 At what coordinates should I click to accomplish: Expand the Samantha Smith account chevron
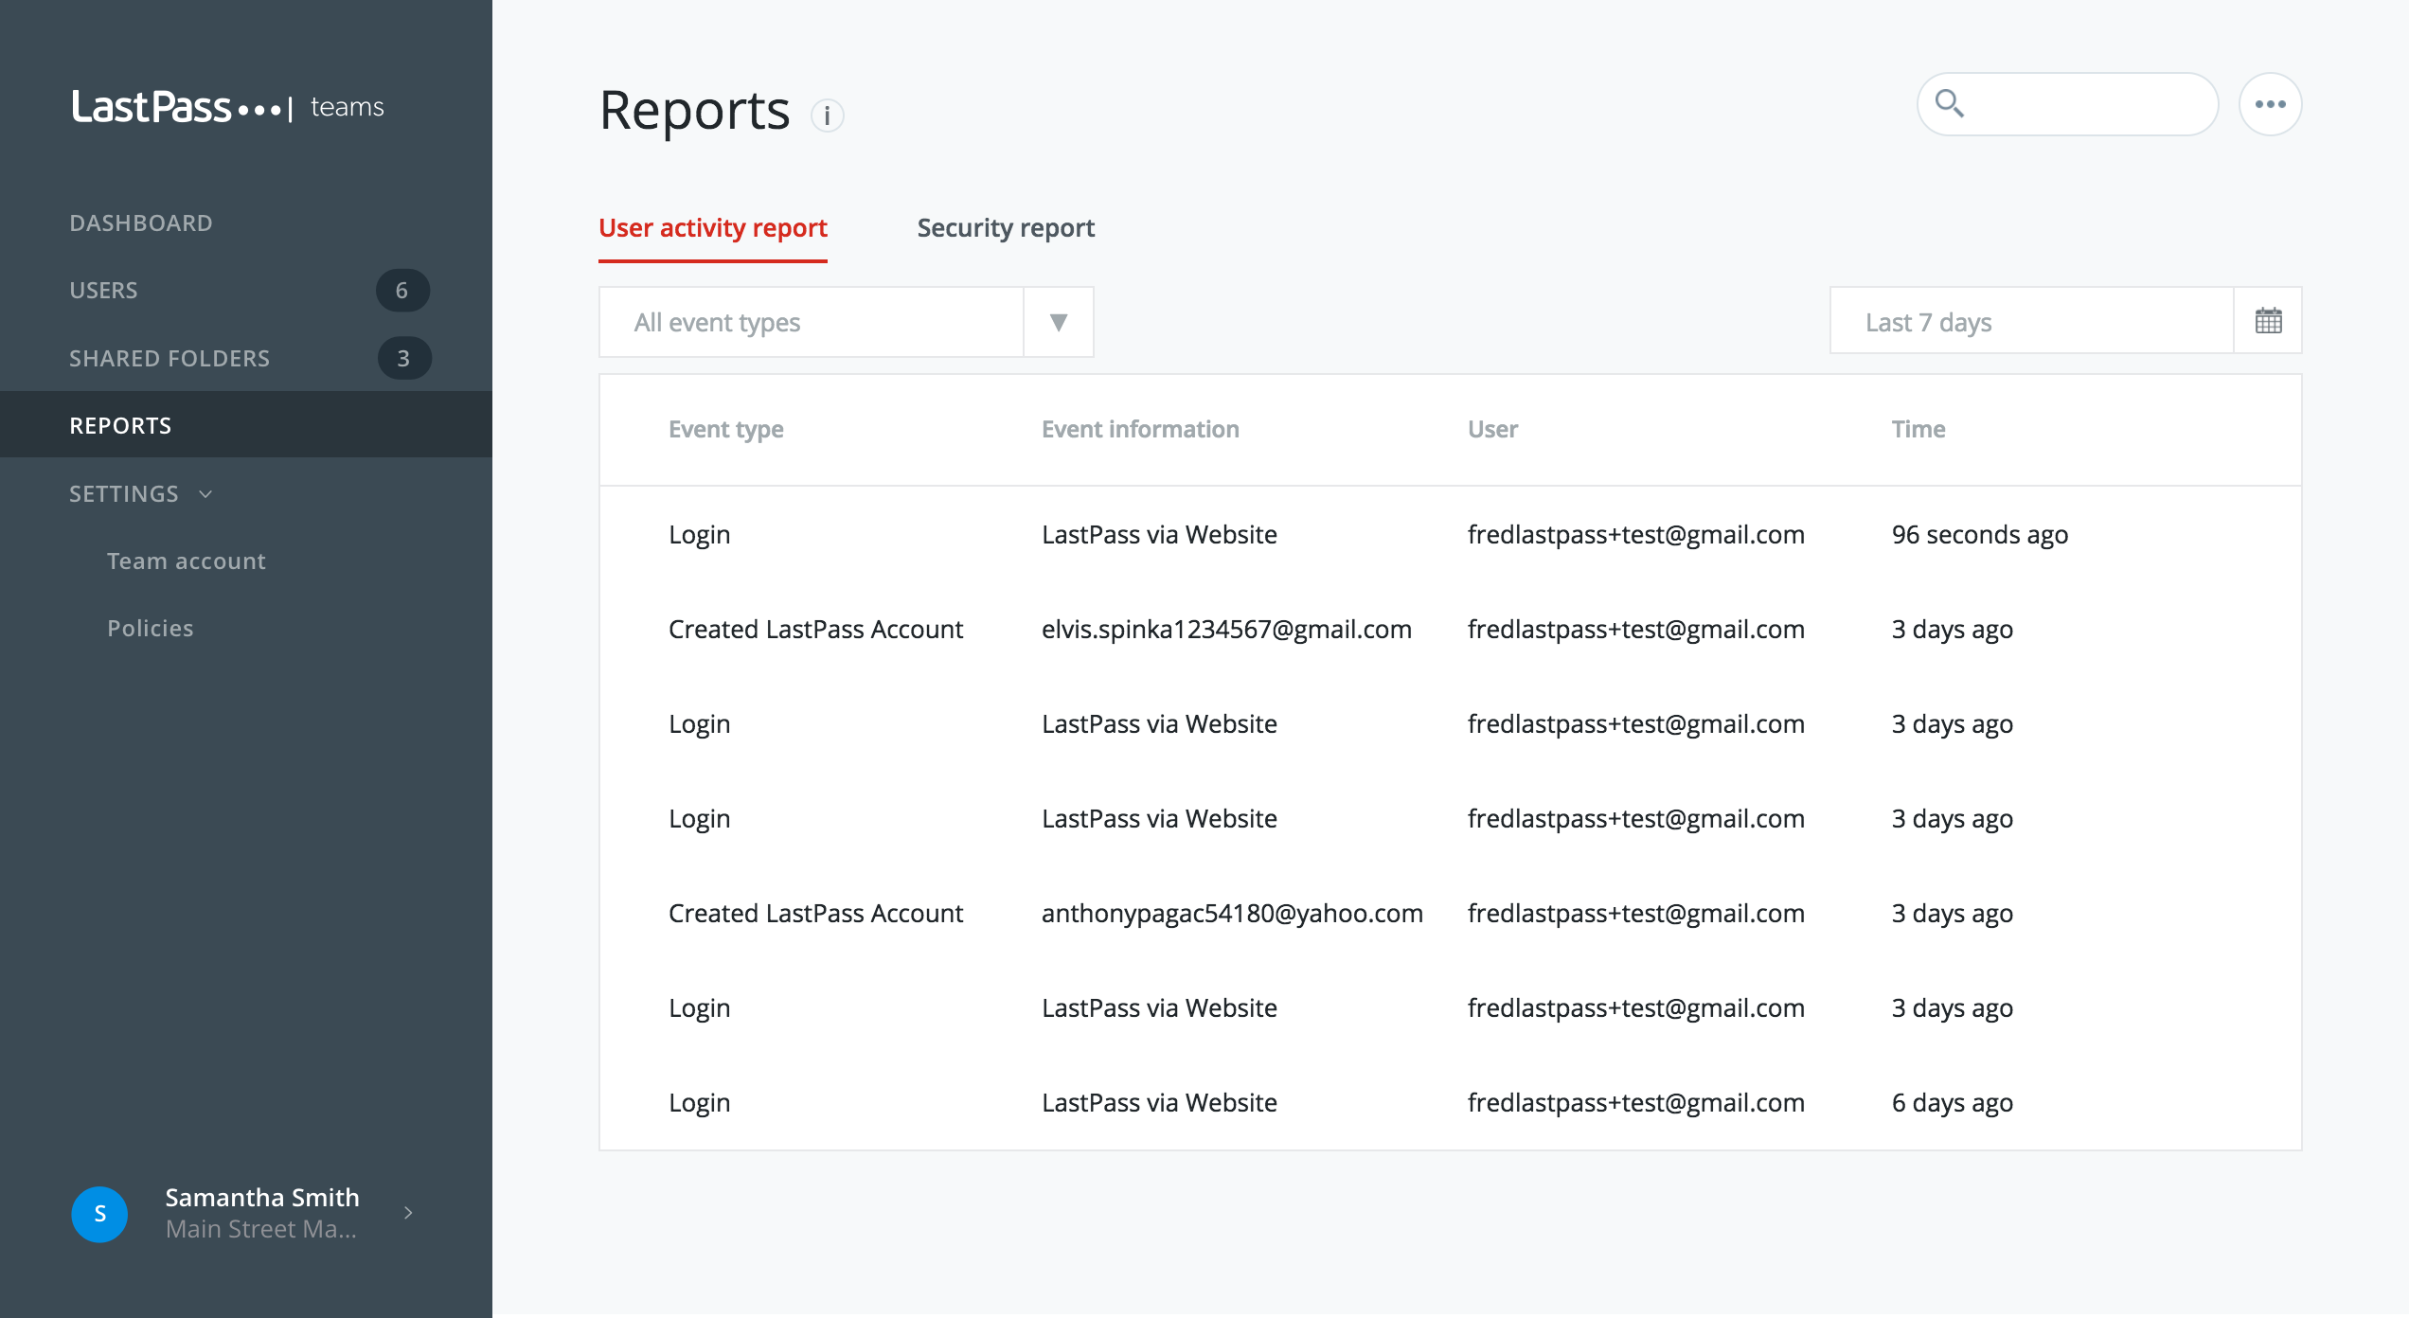pyautogui.click(x=408, y=1213)
